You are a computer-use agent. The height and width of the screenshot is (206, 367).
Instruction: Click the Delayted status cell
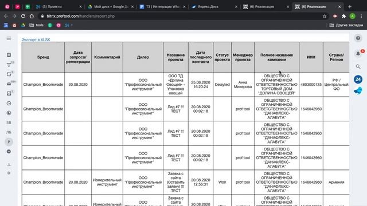click(222, 85)
